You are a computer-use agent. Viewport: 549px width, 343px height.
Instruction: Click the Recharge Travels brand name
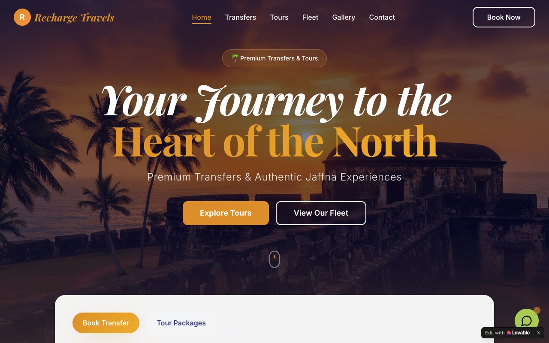(74, 18)
